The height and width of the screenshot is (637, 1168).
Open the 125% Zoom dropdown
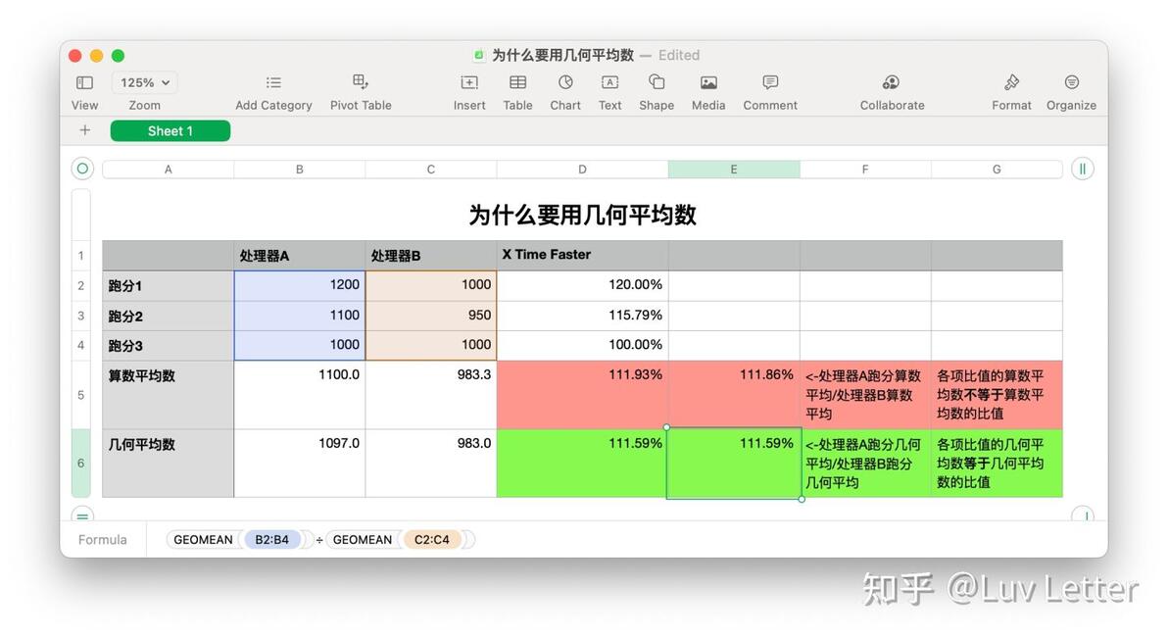144,82
